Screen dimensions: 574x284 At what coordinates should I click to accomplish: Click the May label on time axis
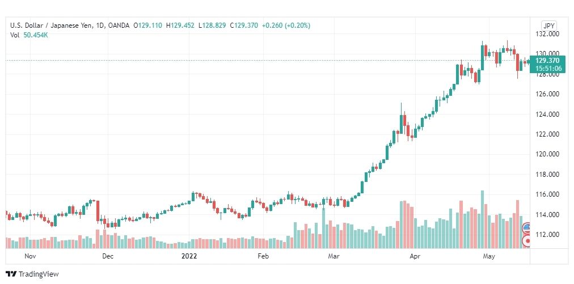(489, 256)
